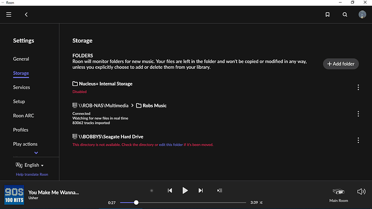The image size is (372, 209).
Task: Click the Help translate Roon link
Action: pyautogui.click(x=32, y=174)
